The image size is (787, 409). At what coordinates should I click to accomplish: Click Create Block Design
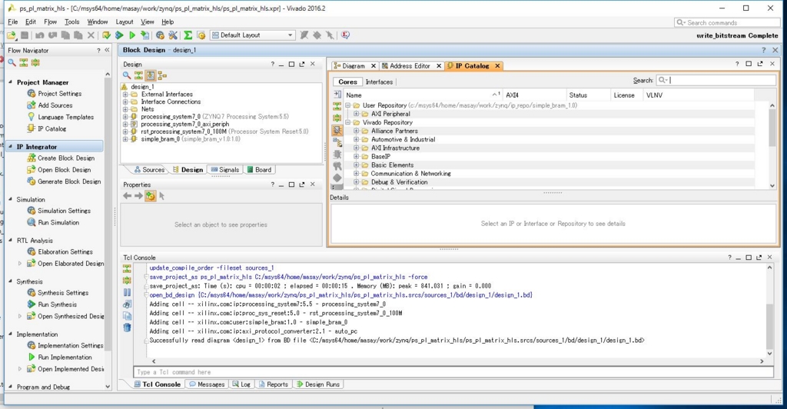point(66,158)
